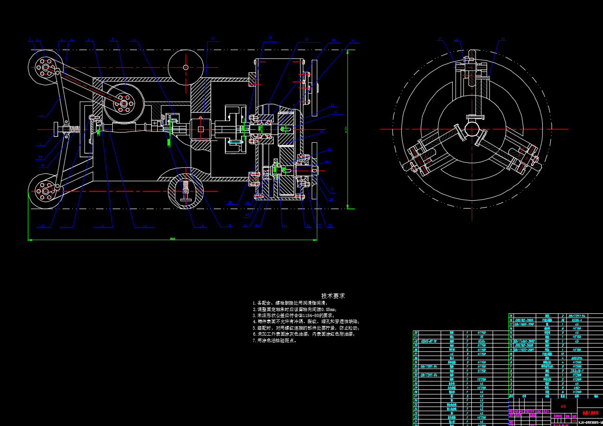Viewport: 603px width, 426px height.
Task: Select the red drawing title in title block
Action: click(590, 413)
